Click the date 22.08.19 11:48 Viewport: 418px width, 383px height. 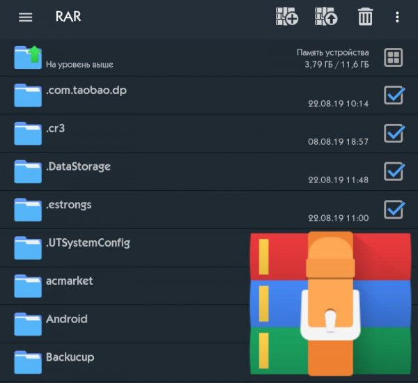pyautogui.click(x=339, y=180)
